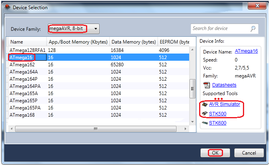The height and width of the screenshot is (165, 270).
Task: Click the vertical scrollbar thumb
Action: pos(192,89)
